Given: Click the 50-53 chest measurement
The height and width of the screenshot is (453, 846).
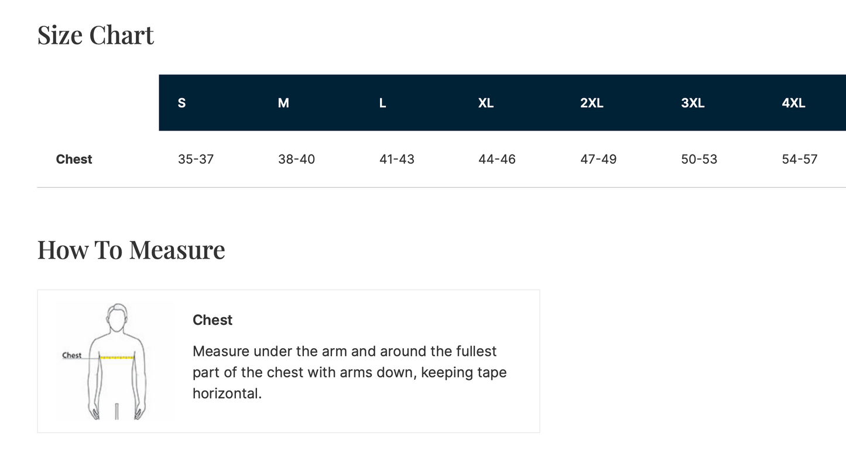Looking at the screenshot, I should (699, 159).
